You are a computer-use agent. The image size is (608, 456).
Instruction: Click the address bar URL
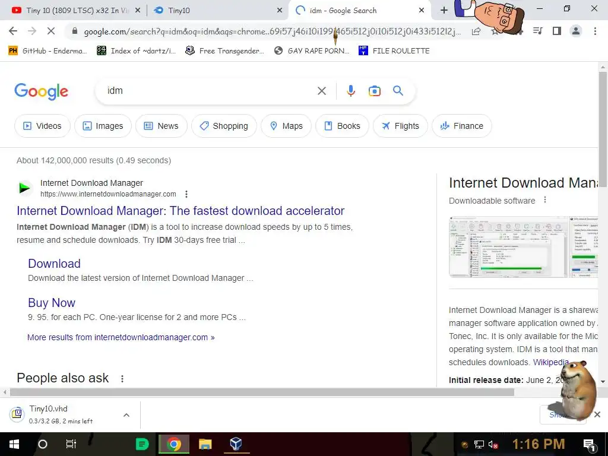tap(272, 31)
